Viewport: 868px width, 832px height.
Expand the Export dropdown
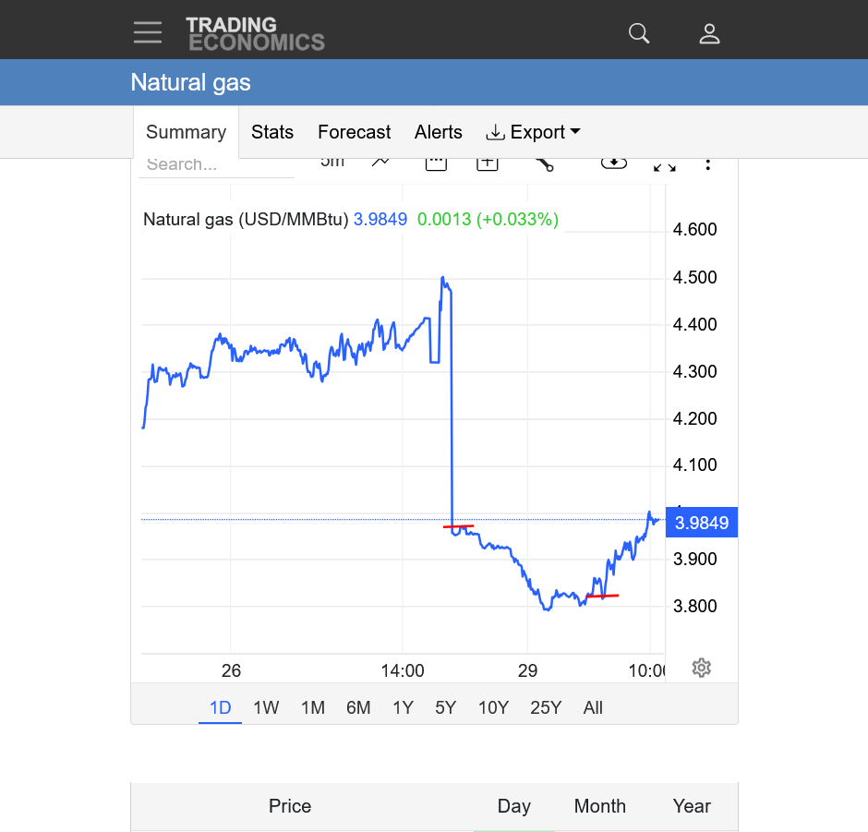point(533,132)
